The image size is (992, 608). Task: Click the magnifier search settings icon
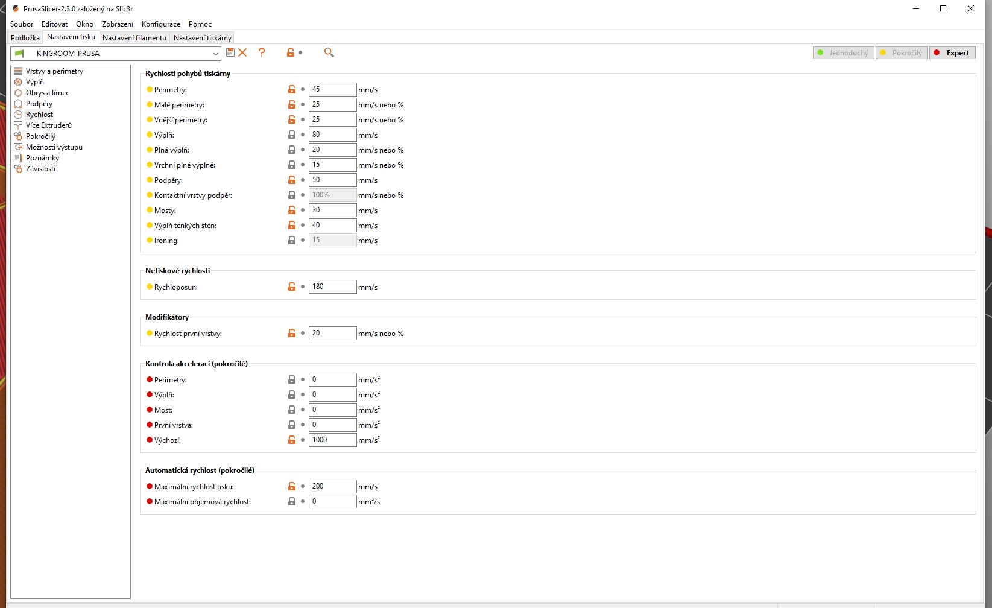click(329, 53)
